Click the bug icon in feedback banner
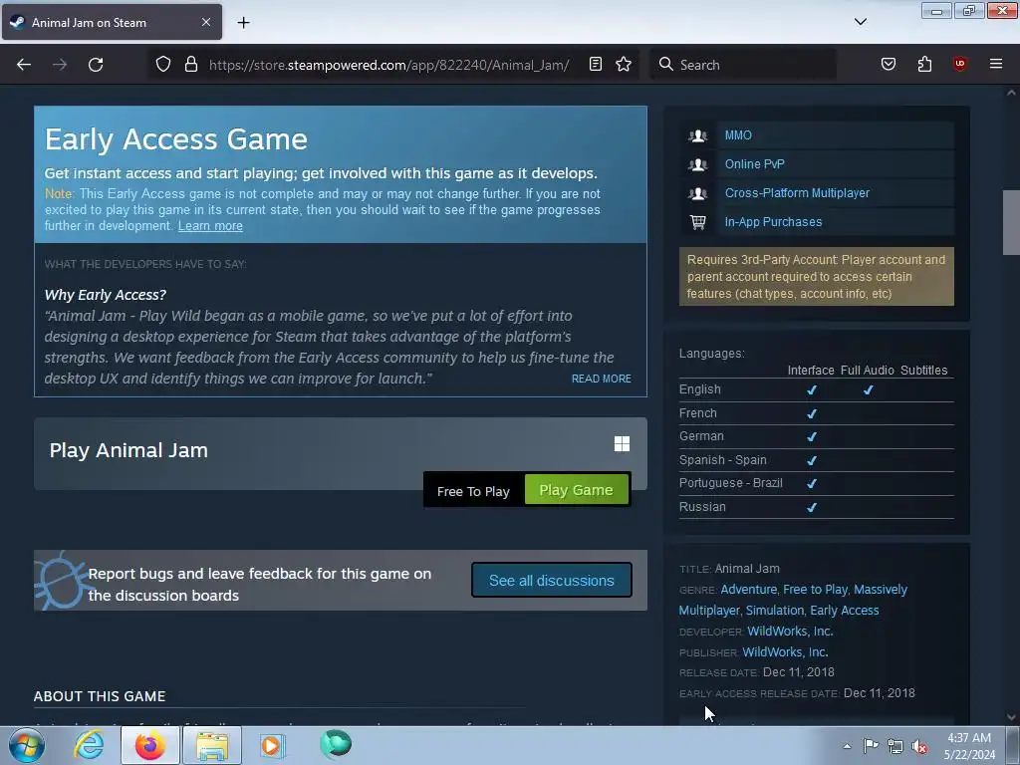This screenshot has height=765, width=1020. 61,581
